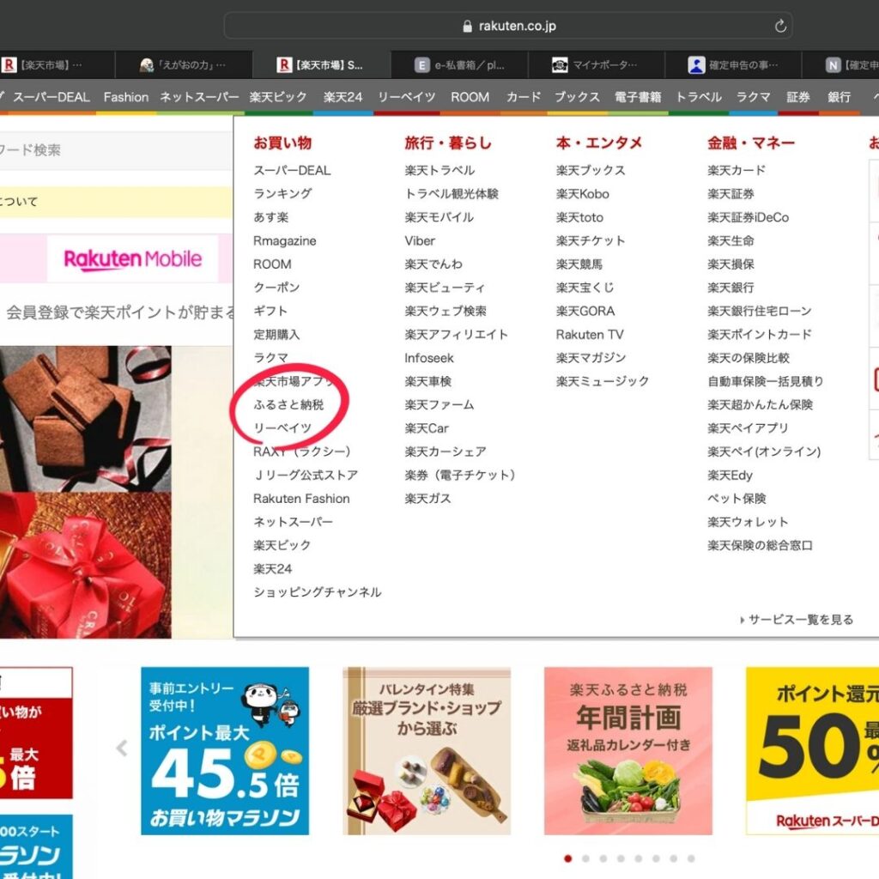The height and width of the screenshot is (879, 879).
Task: Open the お買い物マラソン 45.5倍 banner
Action: pos(225,750)
